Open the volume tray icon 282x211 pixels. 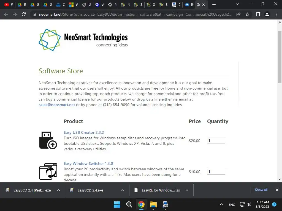tap(249, 204)
